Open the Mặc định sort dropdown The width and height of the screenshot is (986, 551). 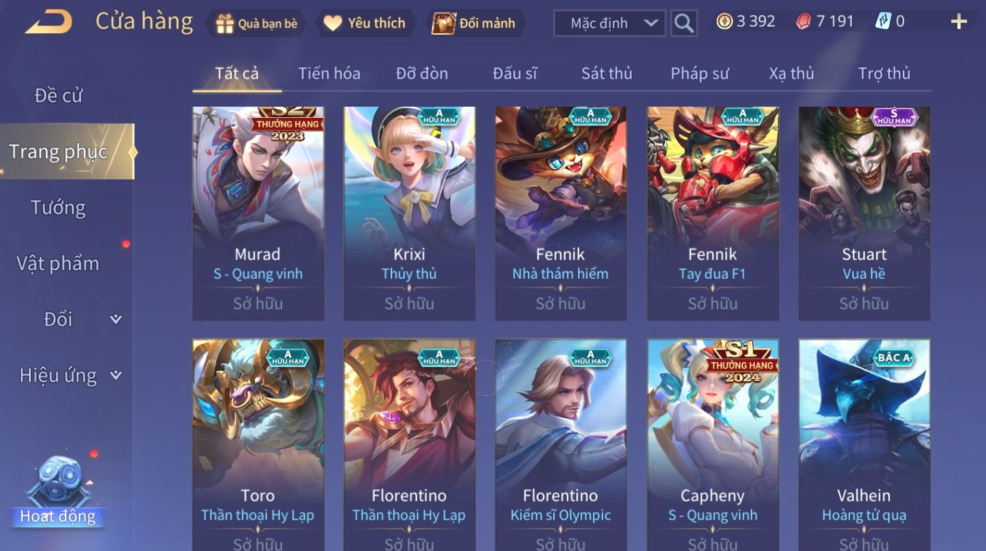(x=610, y=24)
